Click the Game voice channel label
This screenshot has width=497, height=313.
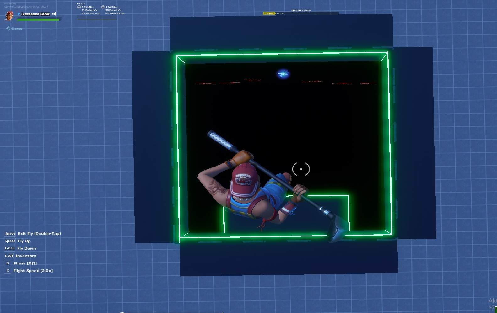(x=17, y=29)
